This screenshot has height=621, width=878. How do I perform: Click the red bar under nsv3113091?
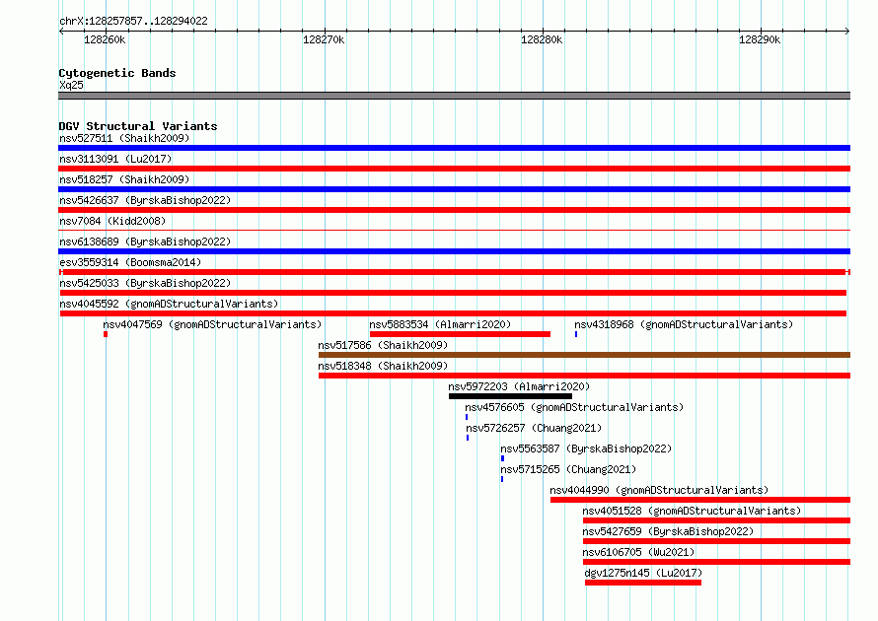pos(454,169)
